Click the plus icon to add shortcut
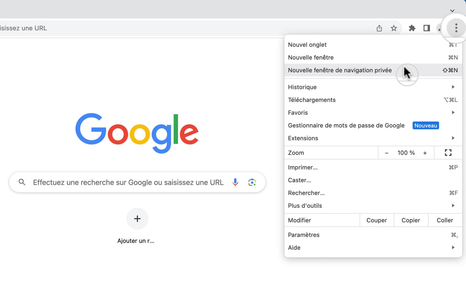The height and width of the screenshot is (288, 466). coord(137,219)
